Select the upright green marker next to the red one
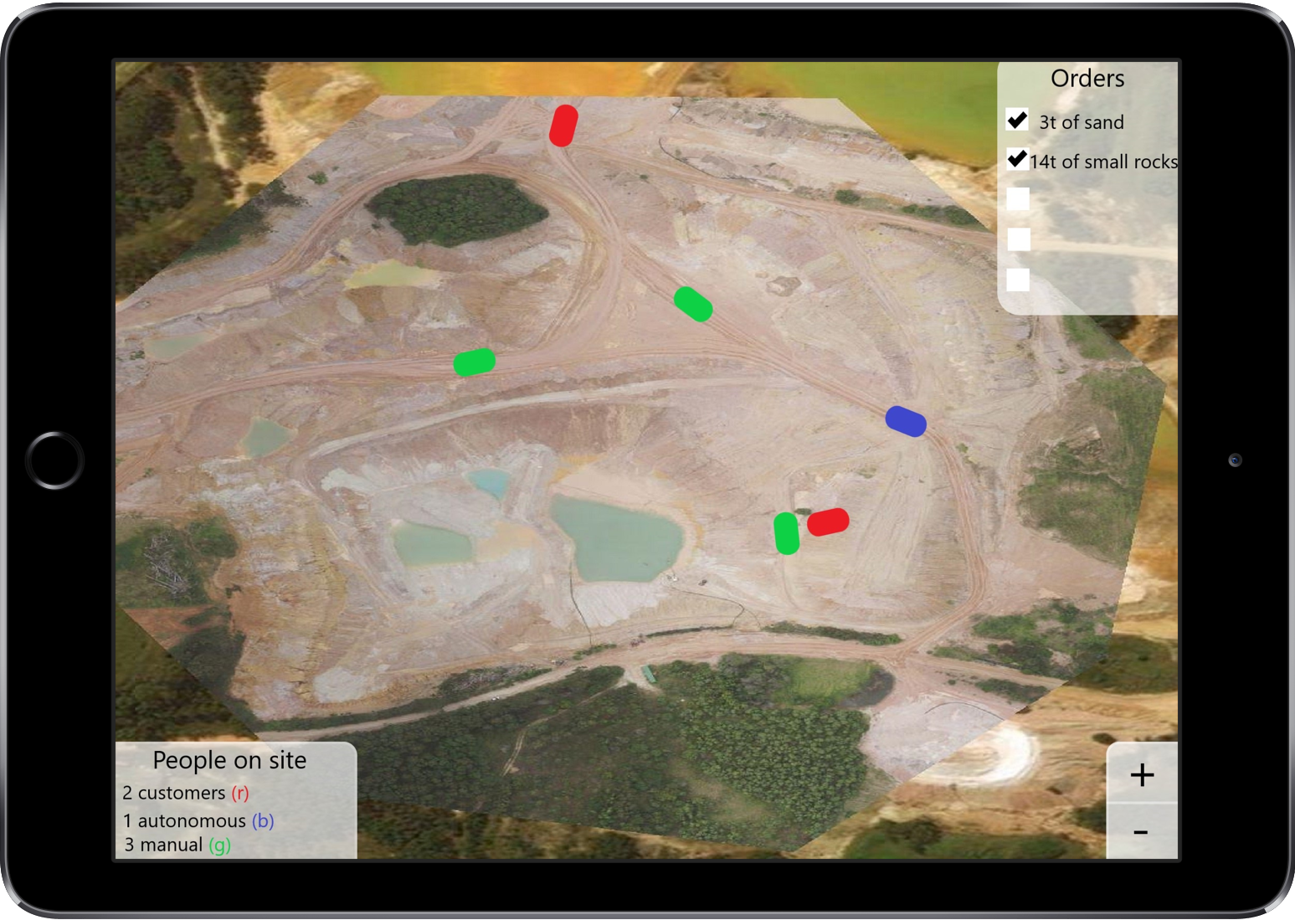Image resolution: width=1295 pixels, height=920 pixels. (x=786, y=533)
